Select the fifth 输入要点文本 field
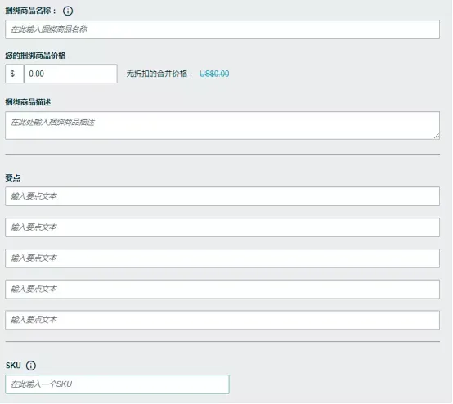This screenshot has width=453, height=404. point(222,321)
